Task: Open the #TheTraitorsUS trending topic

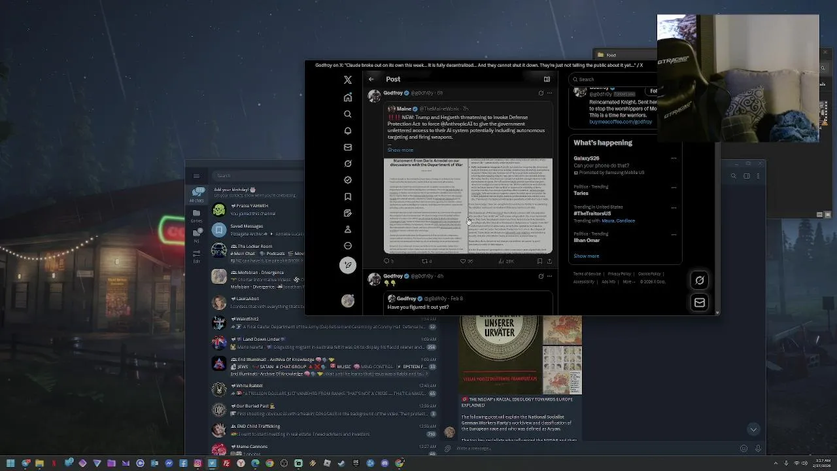Action: pos(592,213)
